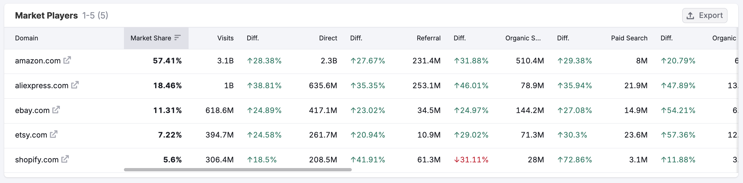743x183 pixels.
Task: Click external link icon beside ebay.com
Action: point(56,110)
